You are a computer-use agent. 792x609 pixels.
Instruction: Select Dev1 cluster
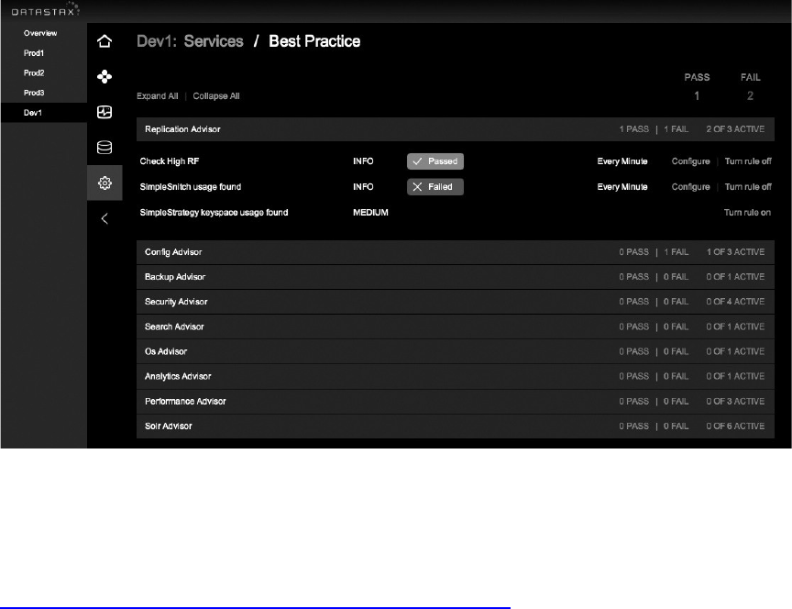point(33,112)
